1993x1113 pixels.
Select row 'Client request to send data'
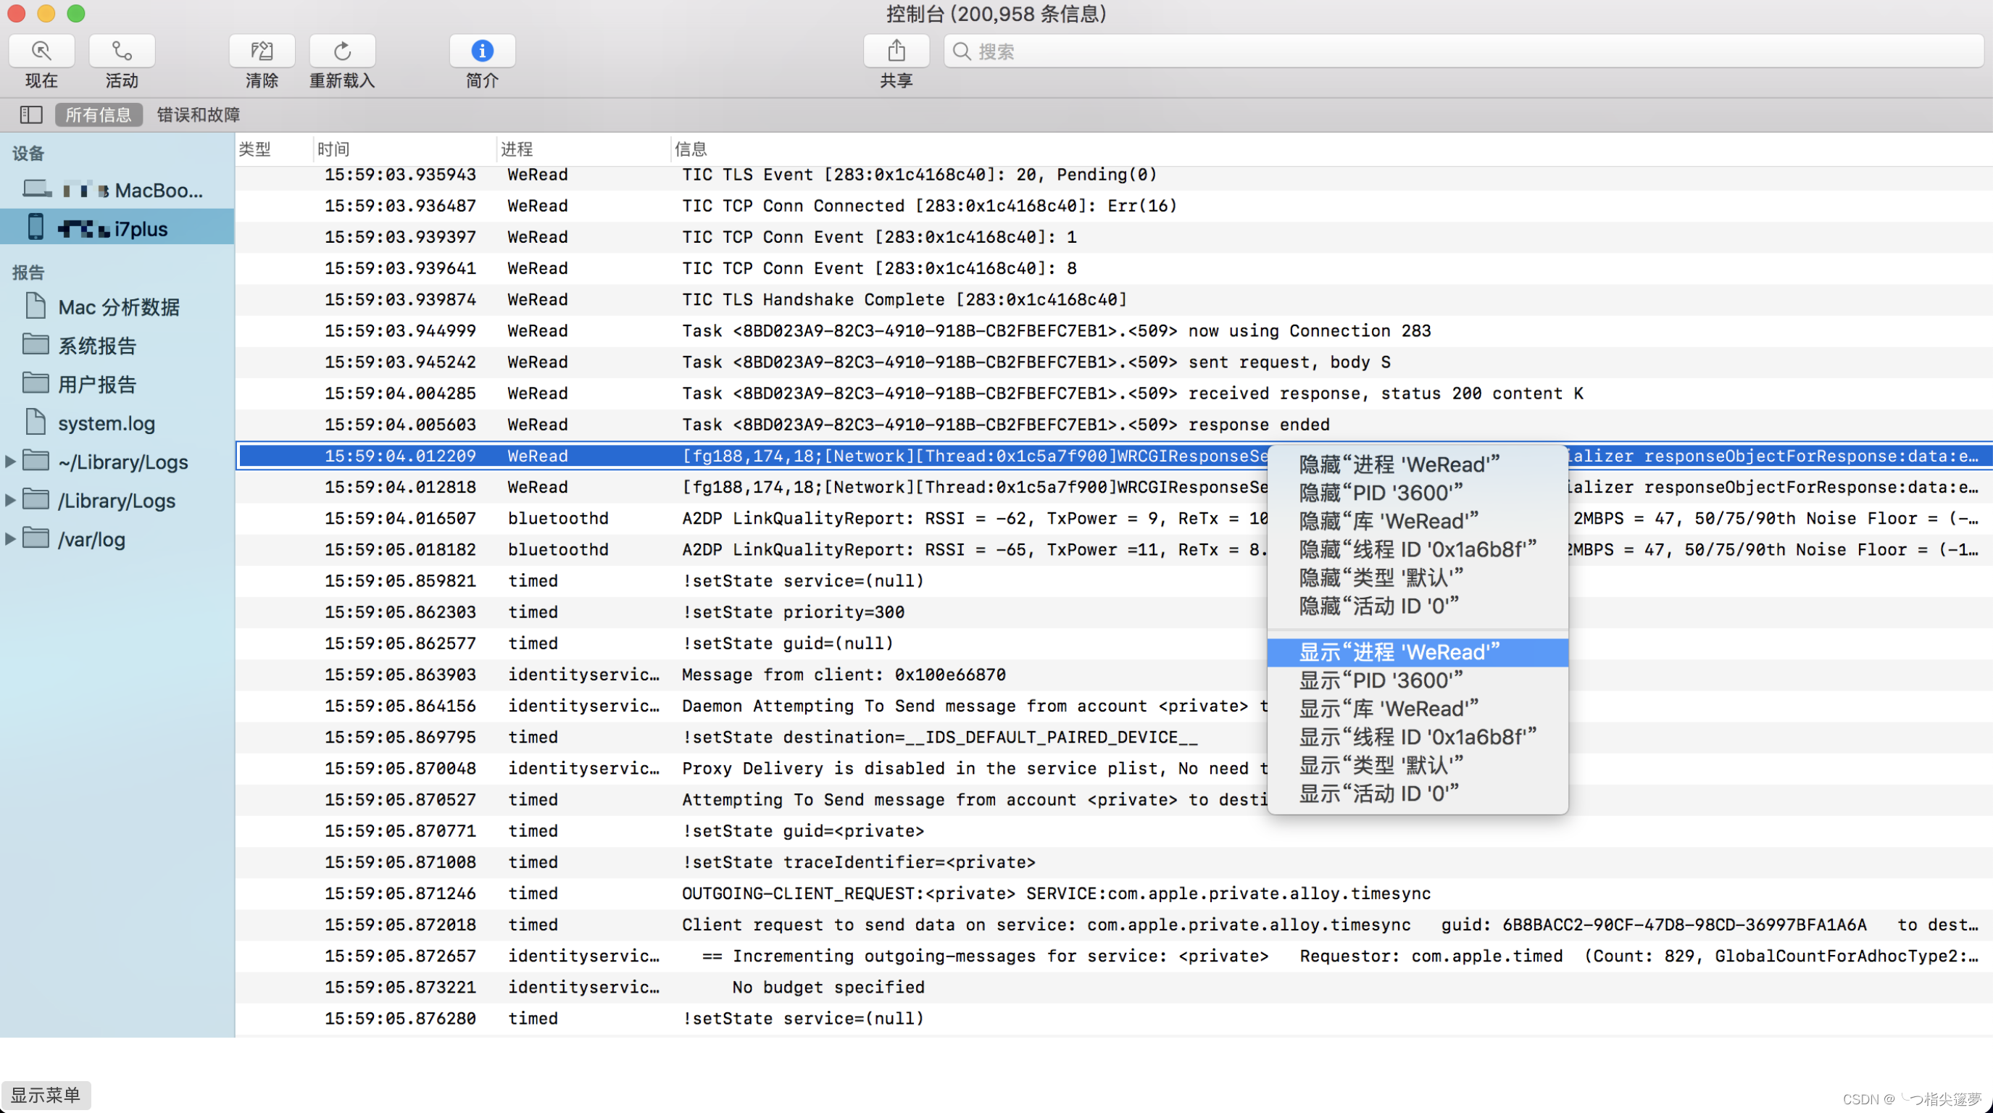coord(1113,925)
